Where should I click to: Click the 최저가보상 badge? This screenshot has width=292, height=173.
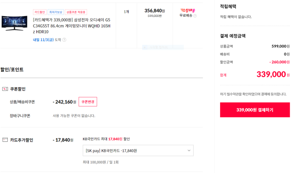click(56, 12)
